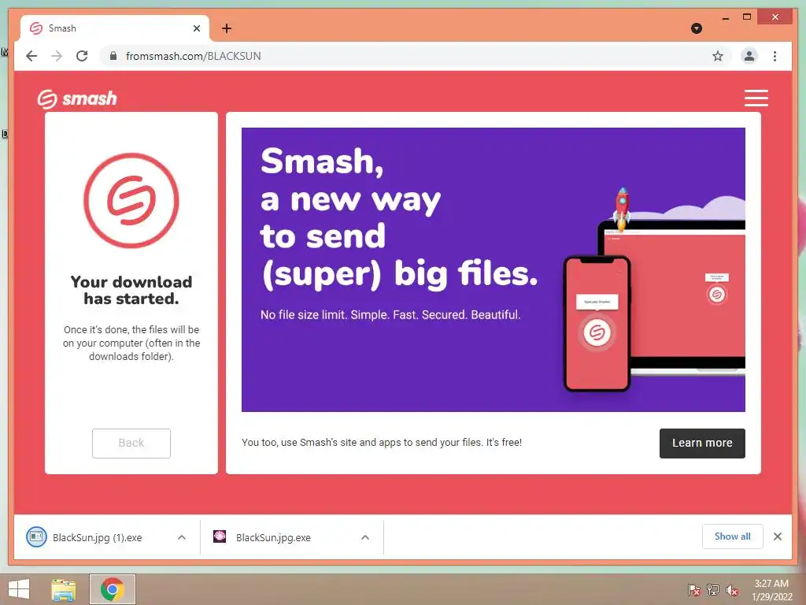
Task: Open downloaded BlackSun.jpg (1).exe file
Action: pos(97,537)
